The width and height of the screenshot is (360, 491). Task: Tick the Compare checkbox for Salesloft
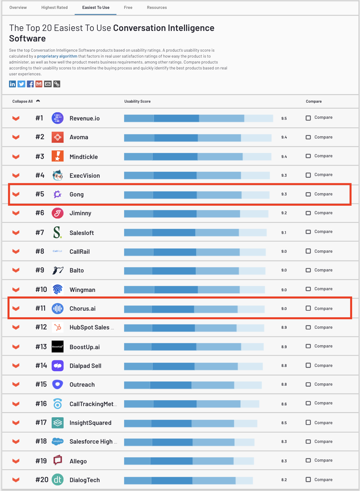pos(308,232)
